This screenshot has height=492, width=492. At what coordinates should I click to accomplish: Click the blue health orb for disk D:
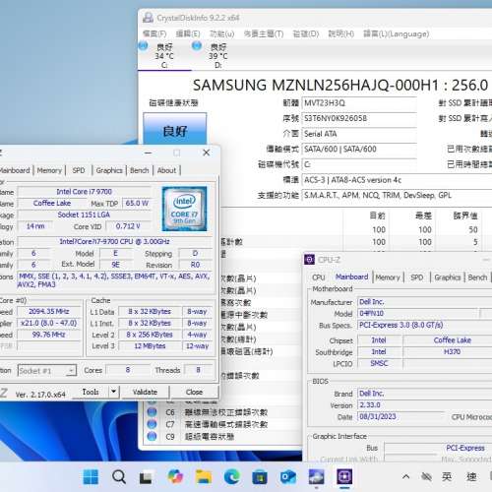tap(197, 45)
